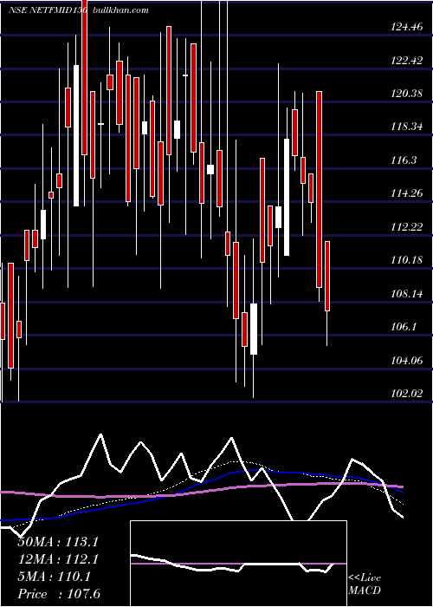
Task: Click the bullkhan.com source label
Action: point(121,10)
